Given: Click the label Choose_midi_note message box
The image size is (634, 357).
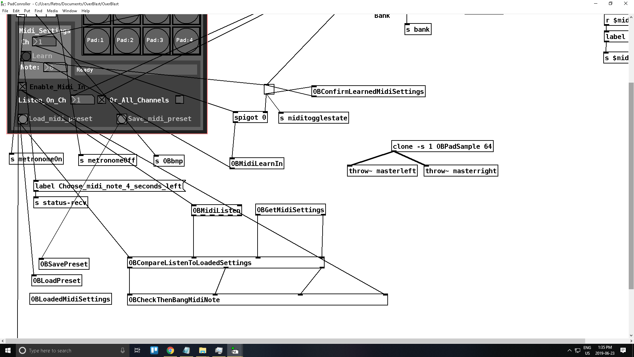Looking at the screenshot, I should (x=109, y=186).
